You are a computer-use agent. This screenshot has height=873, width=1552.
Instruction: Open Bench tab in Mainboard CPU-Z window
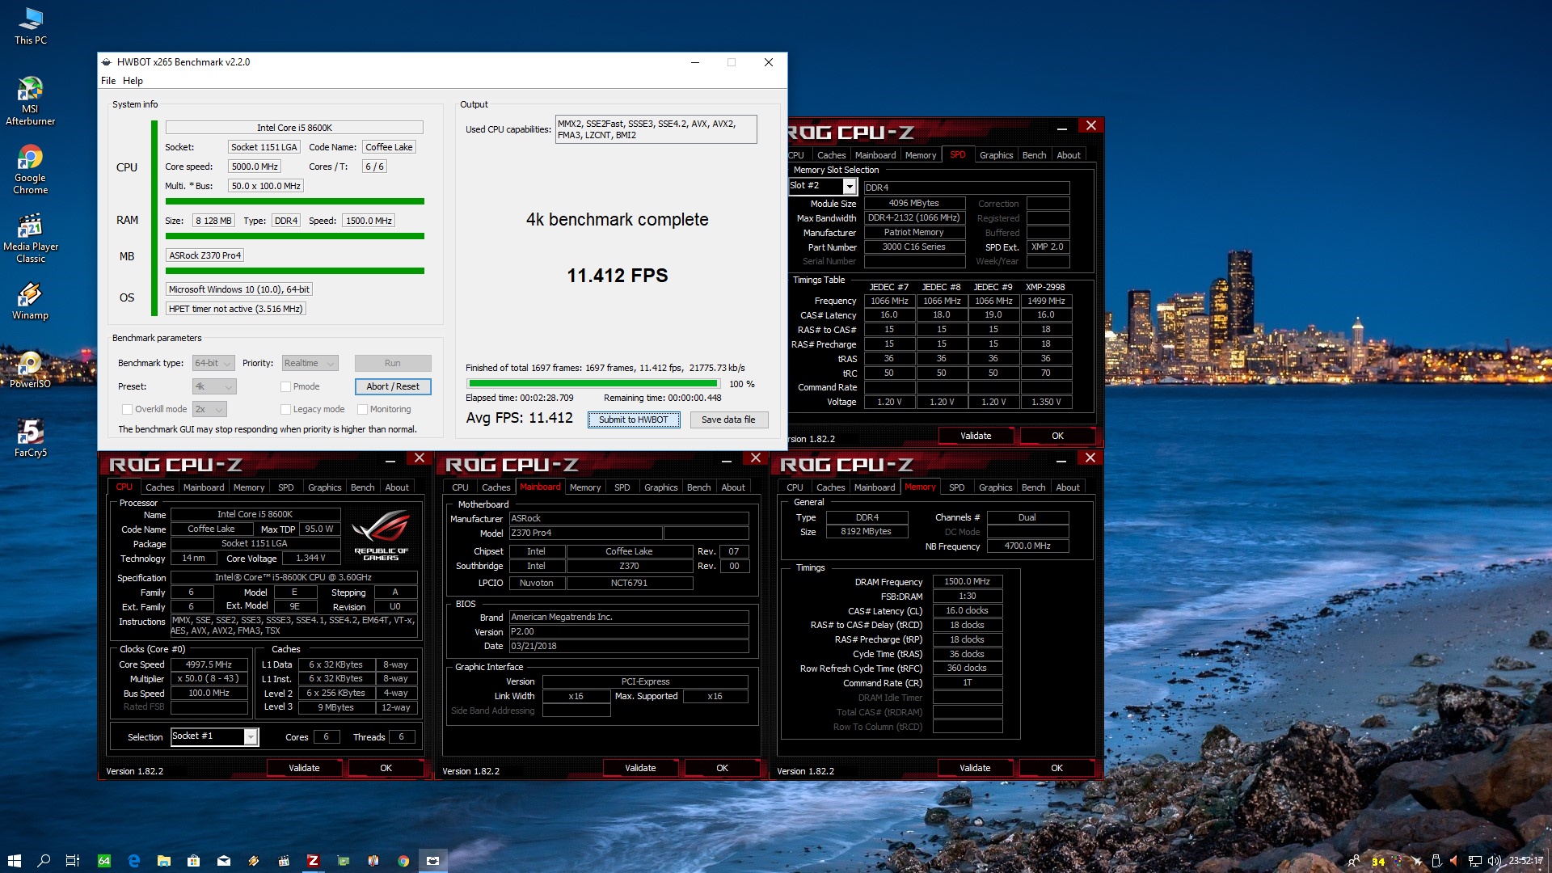(698, 487)
